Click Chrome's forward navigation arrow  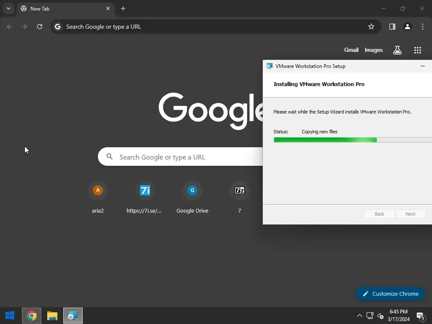[x=24, y=27]
